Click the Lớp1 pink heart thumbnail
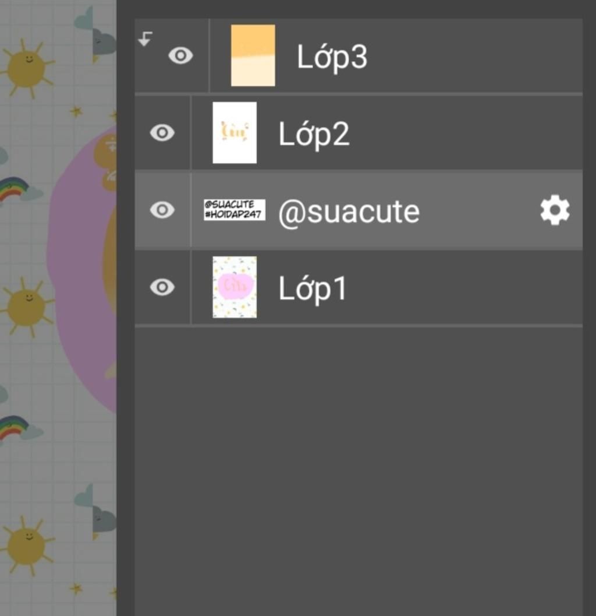596x616 pixels. pyautogui.click(x=235, y=287)
